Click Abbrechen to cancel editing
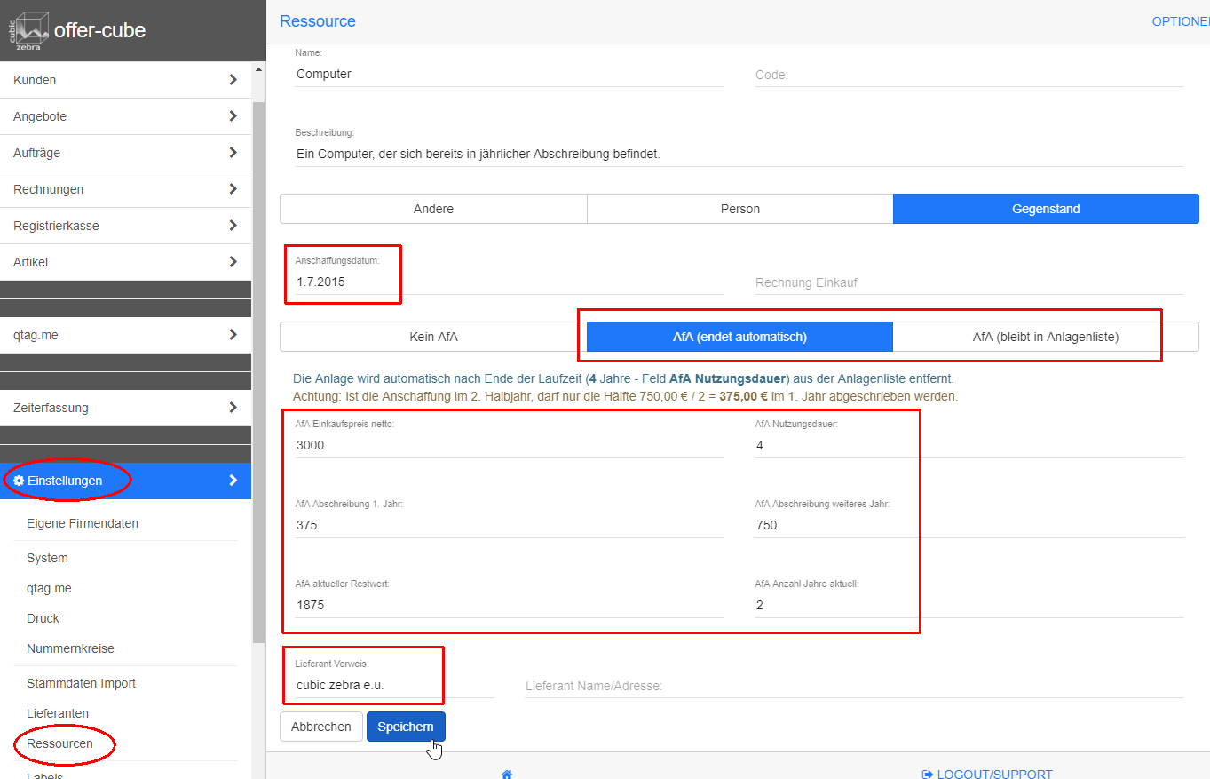 coord(320,727)
